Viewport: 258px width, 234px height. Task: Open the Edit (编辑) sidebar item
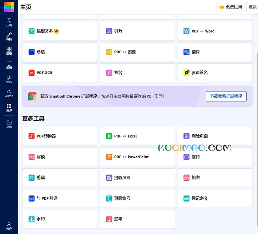click(9, 65)
